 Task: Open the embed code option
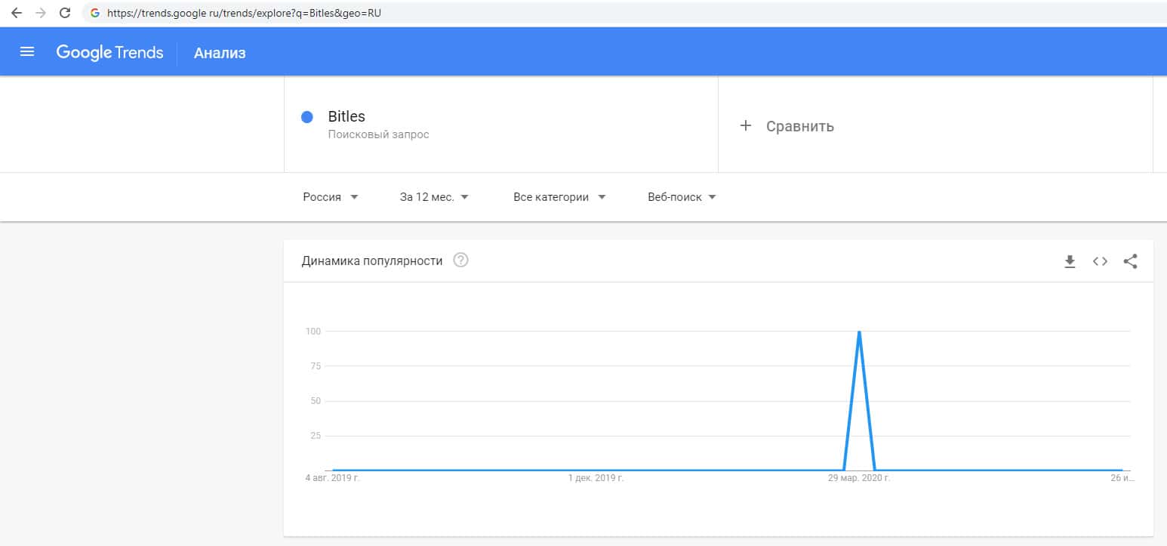(1100, 261)
